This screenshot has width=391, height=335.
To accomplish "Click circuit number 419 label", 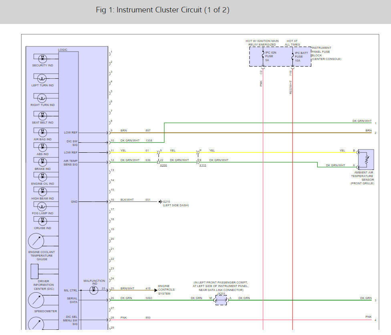I will pos(148,289).
